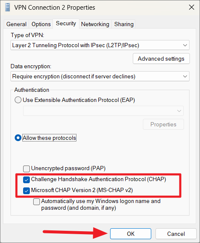Screen dimensions: 200x243
Task: Expand the Type of VPN dropdown
Action: (x=100, y=45)
